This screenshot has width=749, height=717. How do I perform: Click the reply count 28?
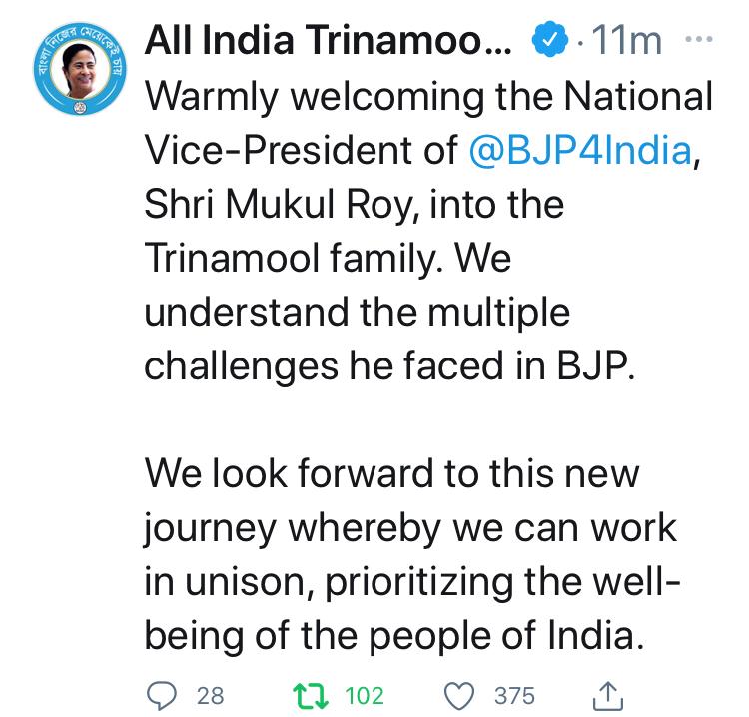pyautogui.click(x=210, y=696)
